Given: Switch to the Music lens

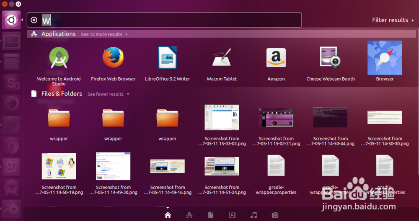Looking at the screenshot, I should 253,215.
